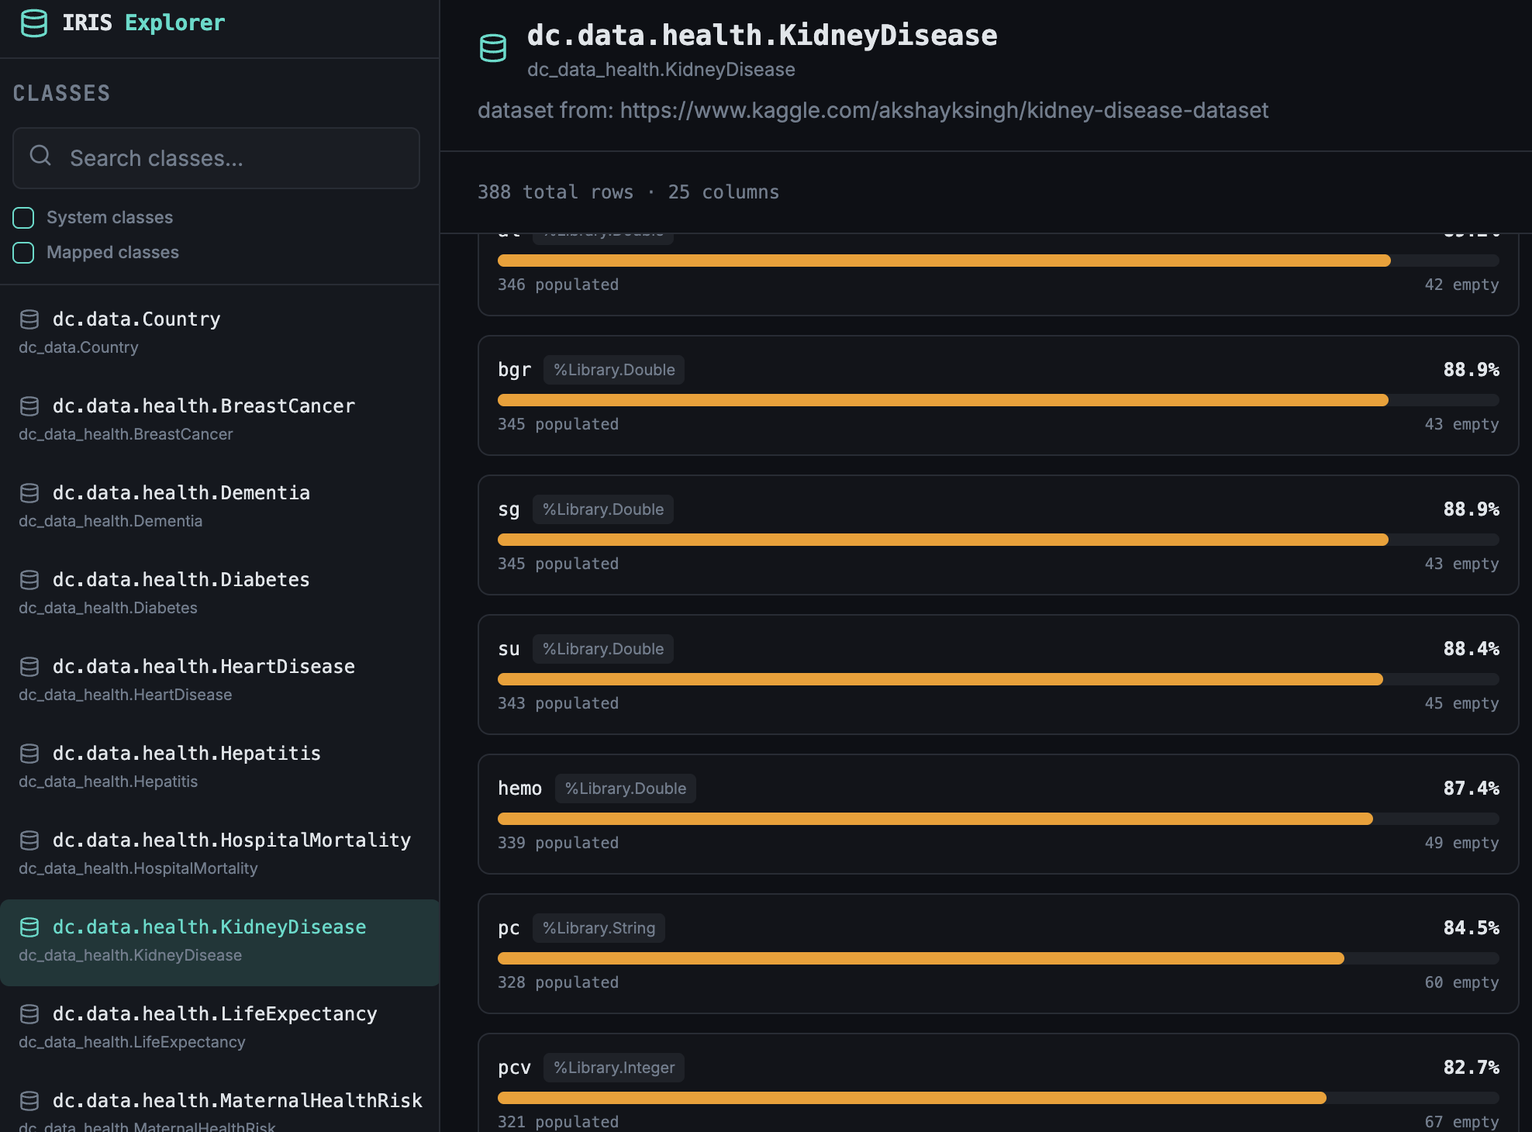The width and height of the screenshot is (1532, 1132).
Task: Click database icon beside dc.data.Country
Action: (x=29, y=319)
